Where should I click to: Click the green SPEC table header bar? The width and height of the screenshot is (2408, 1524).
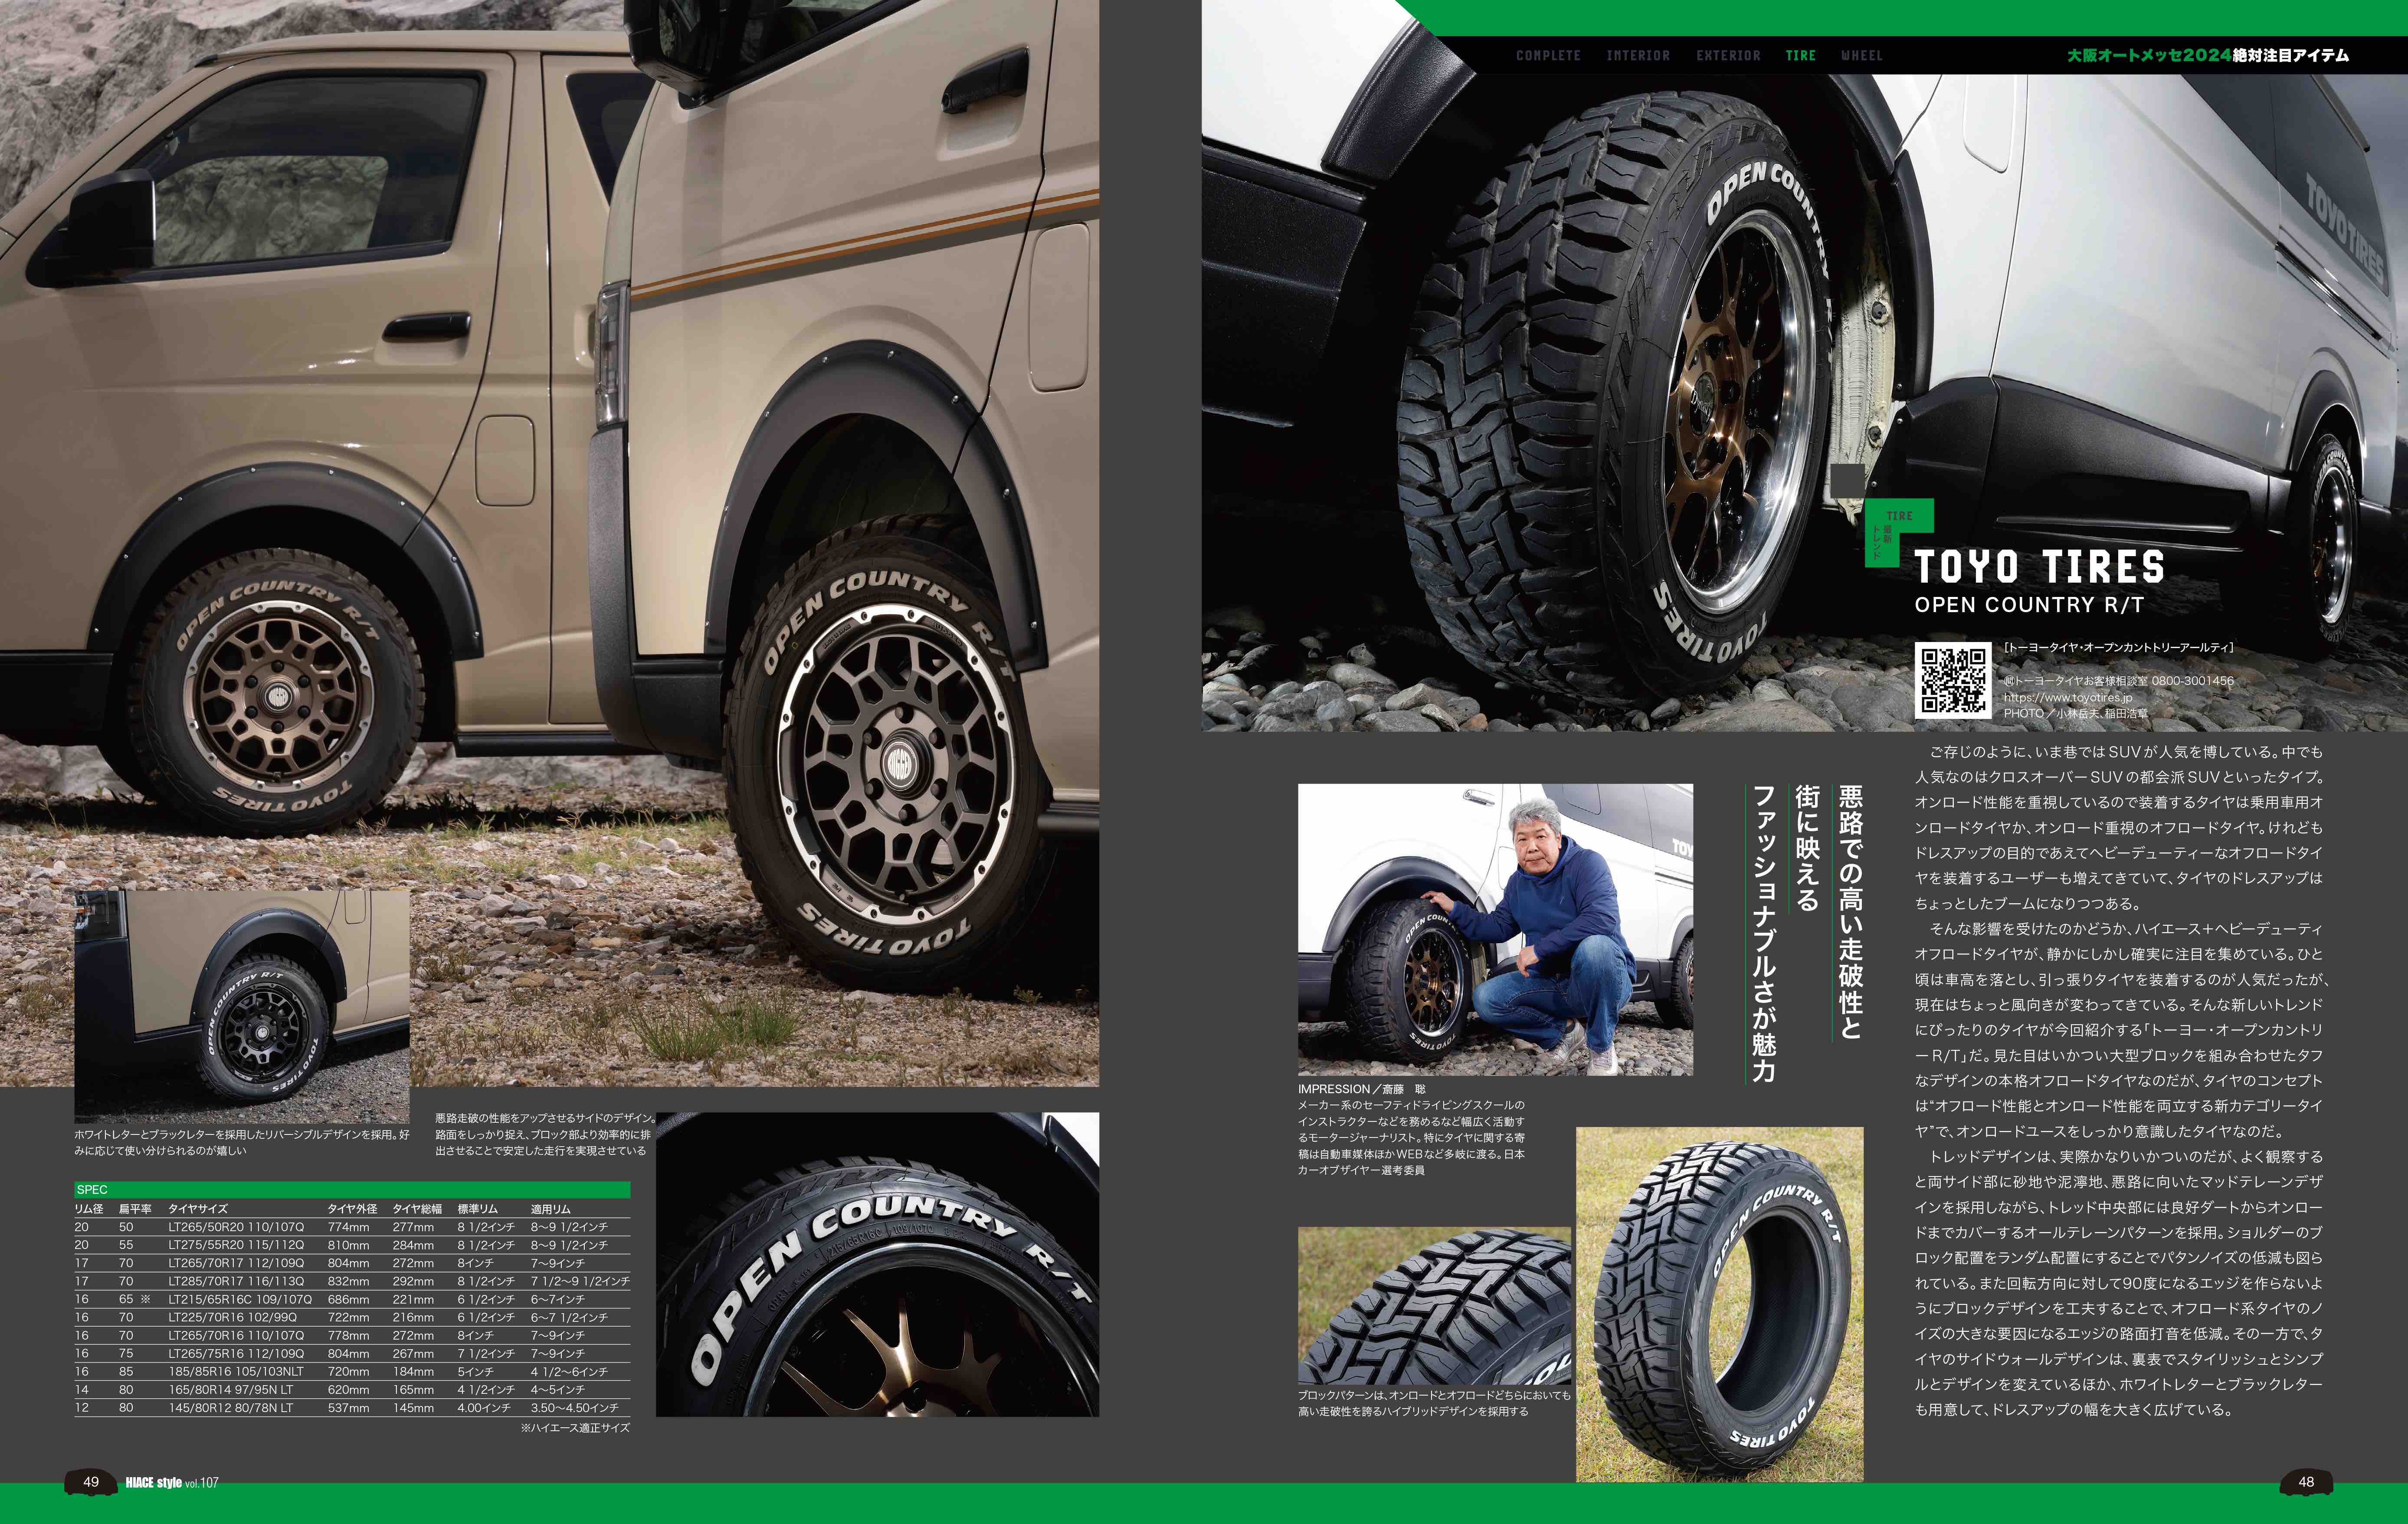(x=352, y=1190)
